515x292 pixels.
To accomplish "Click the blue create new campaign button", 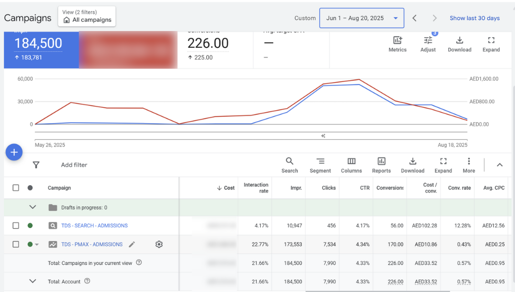I will coord(14,152).
